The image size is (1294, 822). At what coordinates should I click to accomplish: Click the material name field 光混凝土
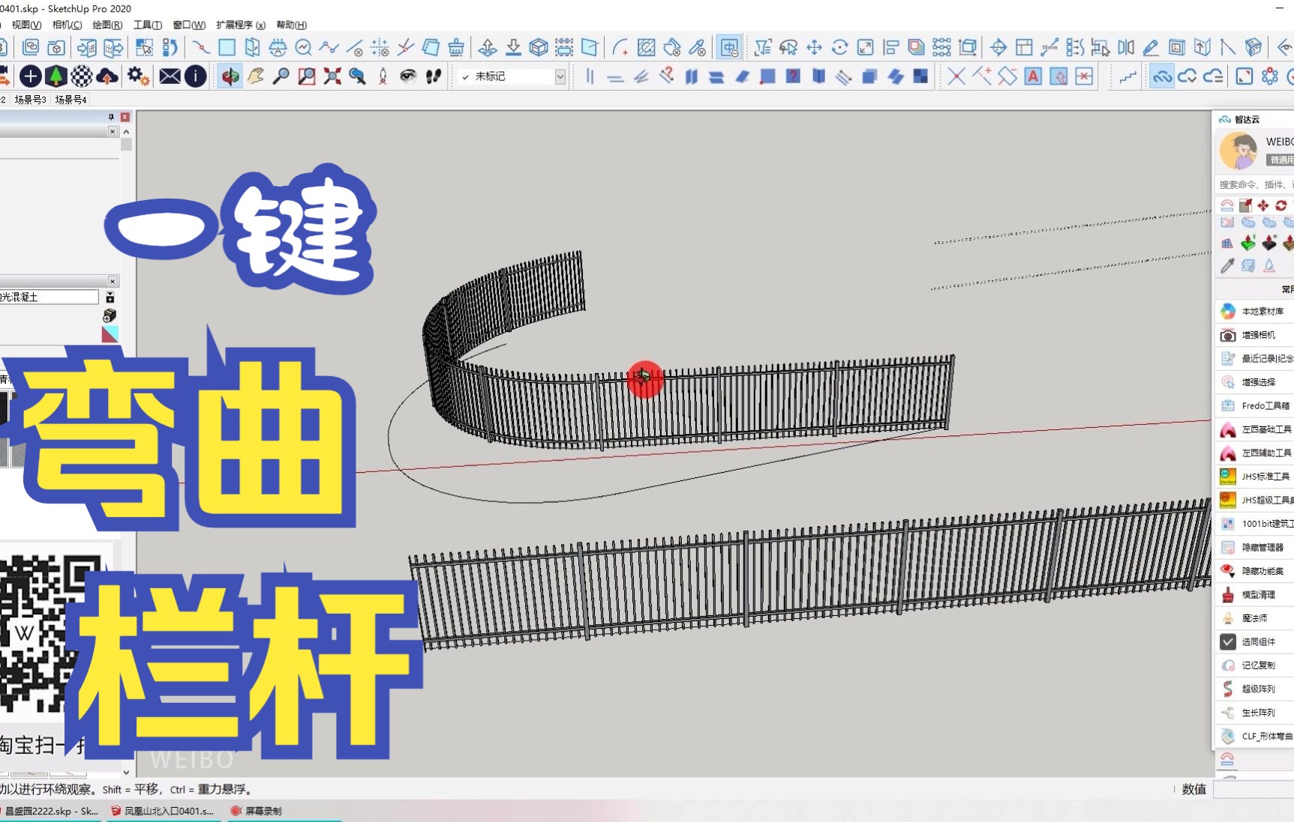(x=49, y=297)
